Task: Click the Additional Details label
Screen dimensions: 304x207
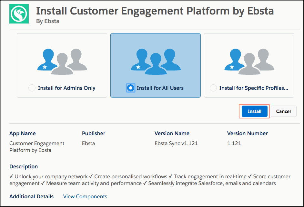Action: pyautogui.click(x=32, y=196)
